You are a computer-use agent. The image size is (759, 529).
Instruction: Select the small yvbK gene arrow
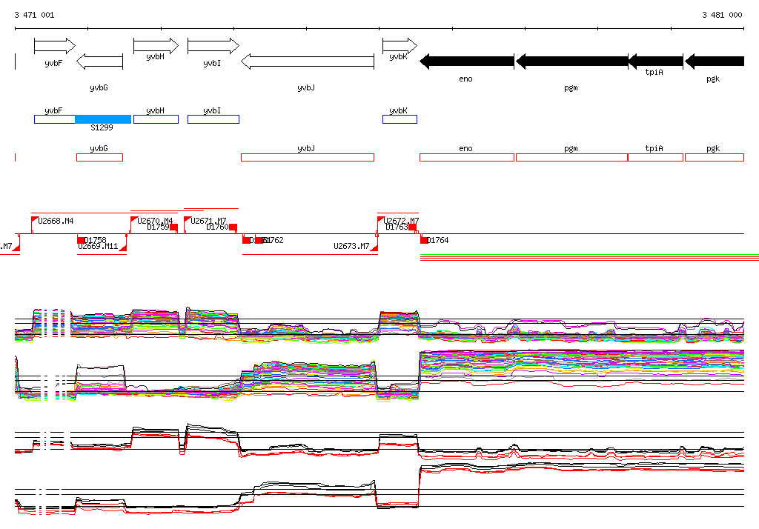400,47
